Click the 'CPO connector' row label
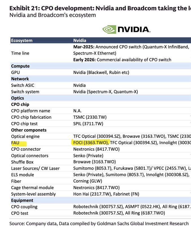 [26, 149]
